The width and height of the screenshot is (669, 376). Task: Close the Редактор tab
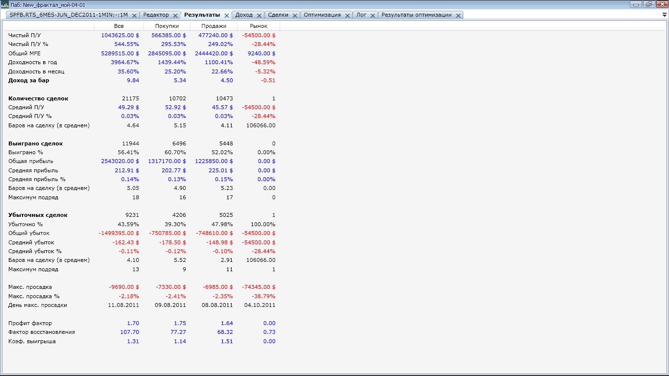click(175, 16)
